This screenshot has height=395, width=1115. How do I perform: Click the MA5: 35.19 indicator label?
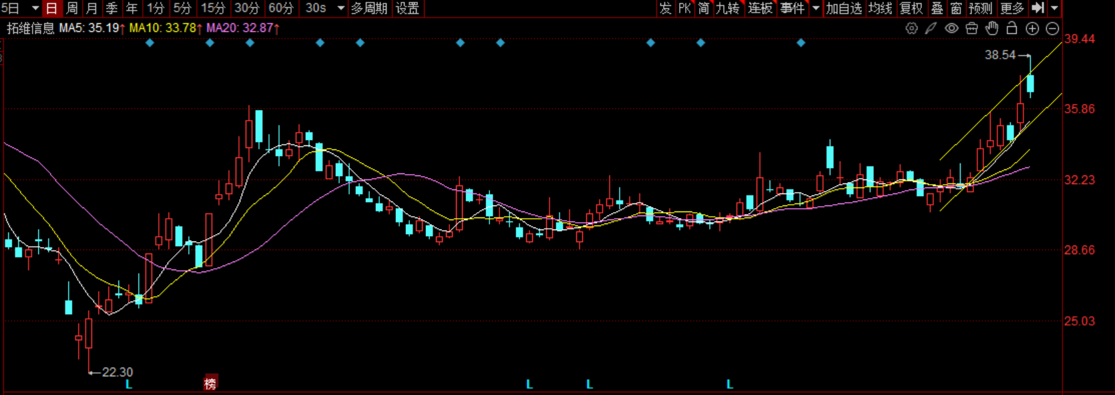(x=92, y=28)
